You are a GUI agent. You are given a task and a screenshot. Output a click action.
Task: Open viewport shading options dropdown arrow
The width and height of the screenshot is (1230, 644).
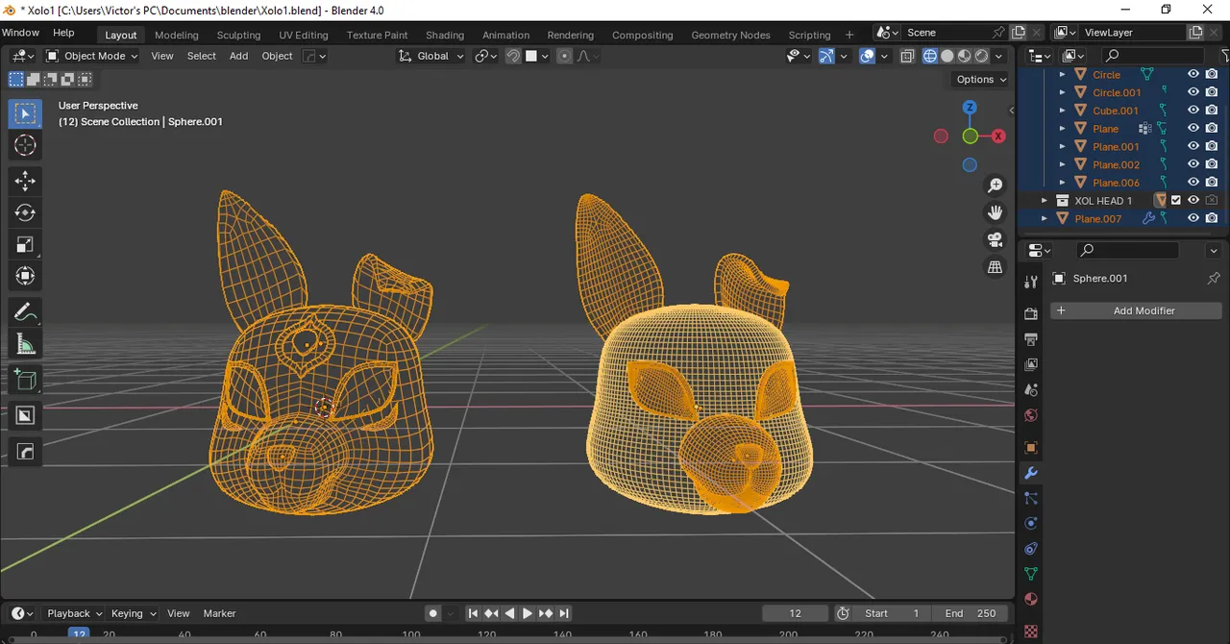pos(999,56)
